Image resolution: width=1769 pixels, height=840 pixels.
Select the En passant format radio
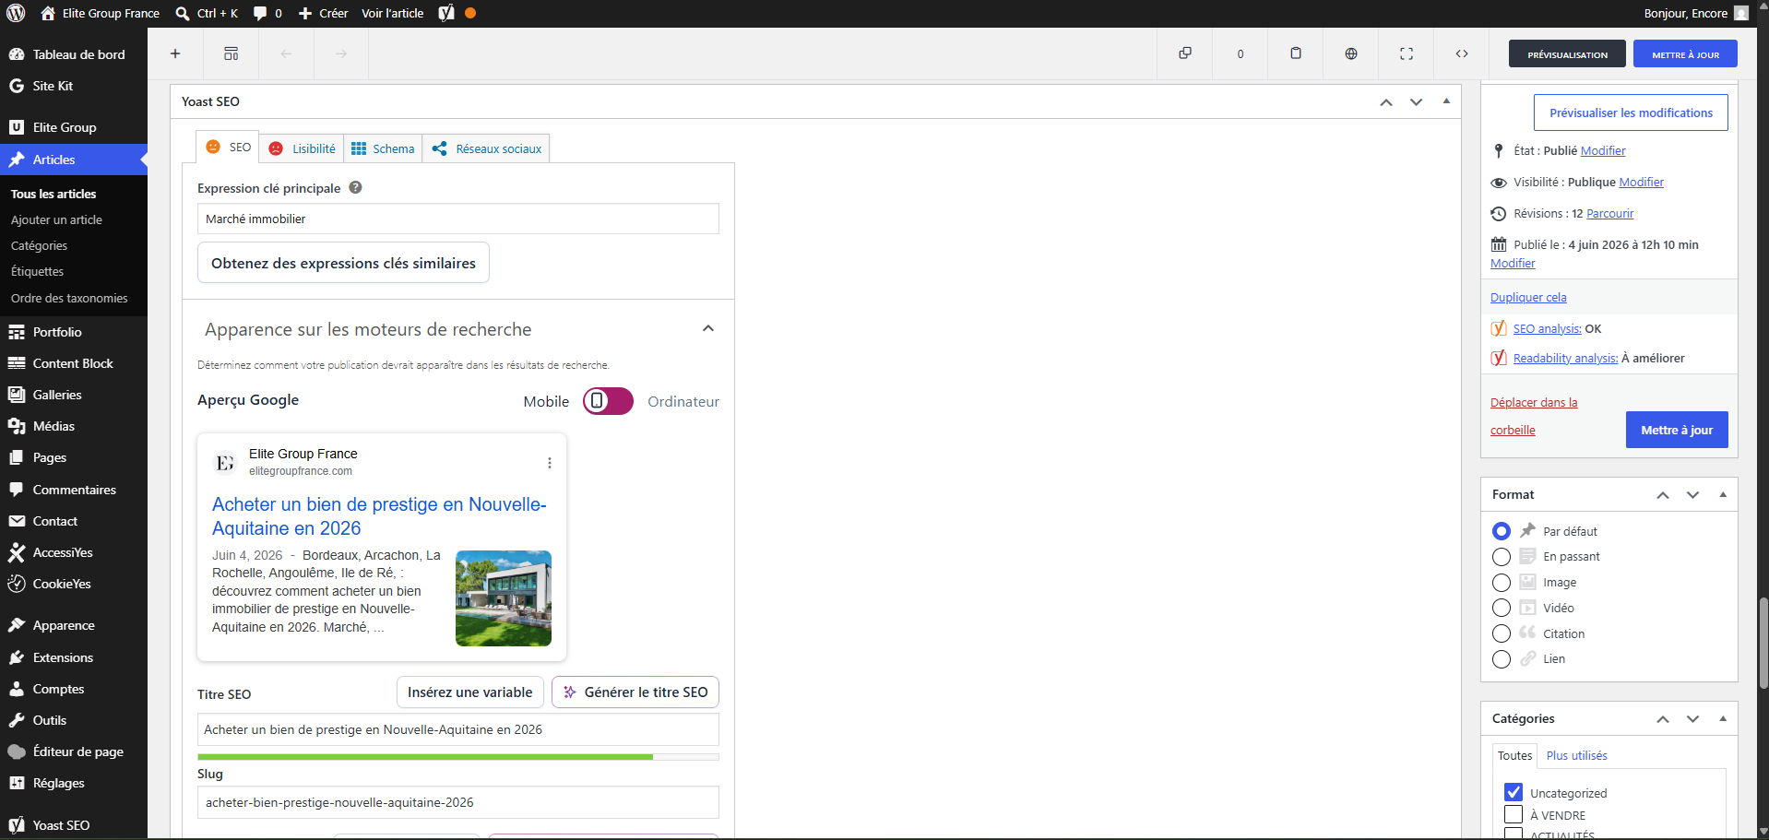pyautogui.click(x=1502, y=557)
